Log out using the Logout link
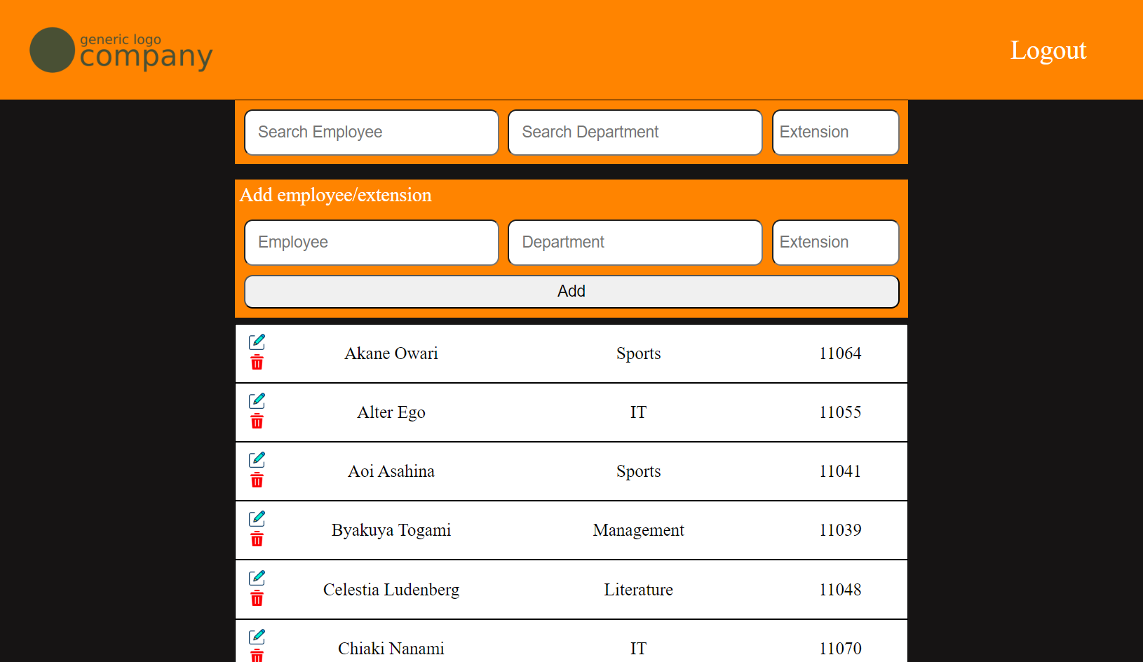 click(1048, 50)
